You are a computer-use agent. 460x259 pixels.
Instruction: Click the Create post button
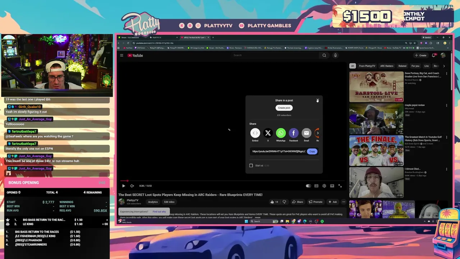284,108
